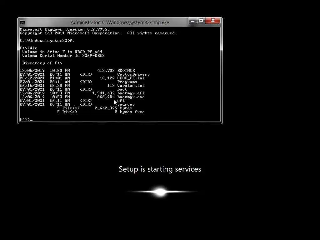Click the serial number 2269-DB08
Screen dimensions: 320x240
click(93, 56)
